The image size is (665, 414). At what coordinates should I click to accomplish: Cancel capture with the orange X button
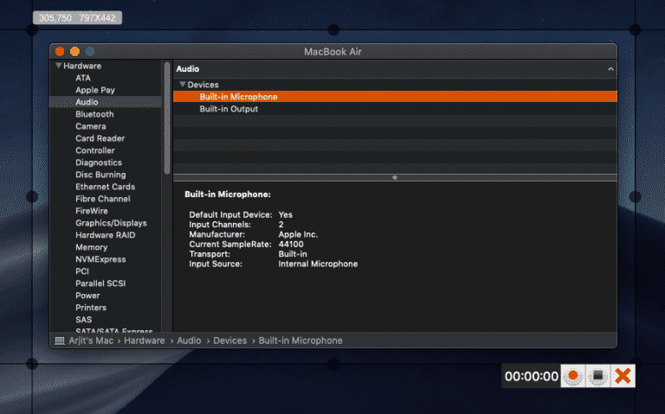(623, 375)
